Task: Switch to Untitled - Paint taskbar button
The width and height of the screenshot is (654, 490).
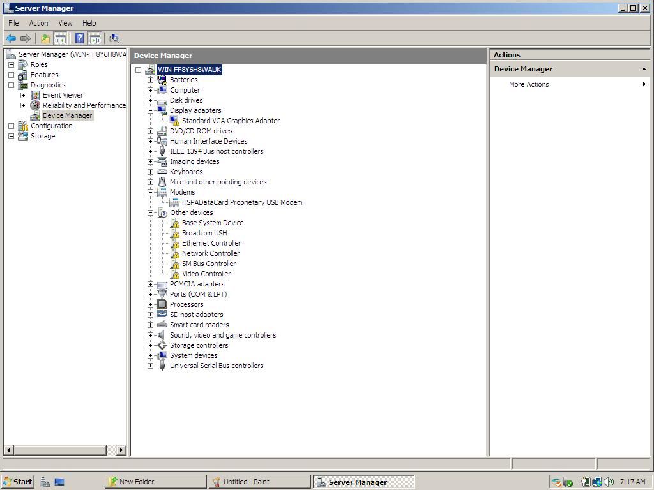Action: (259, 482)
